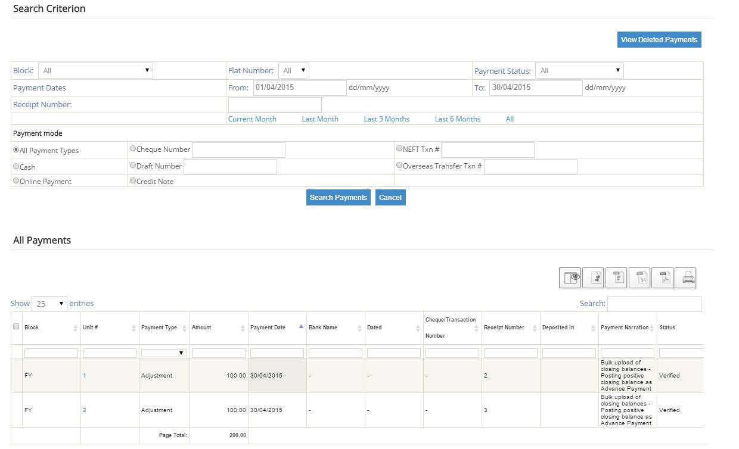This screenshot has height=449, width=739.
Task: Print the payments list via printer icon
Action: click(685, 277)
